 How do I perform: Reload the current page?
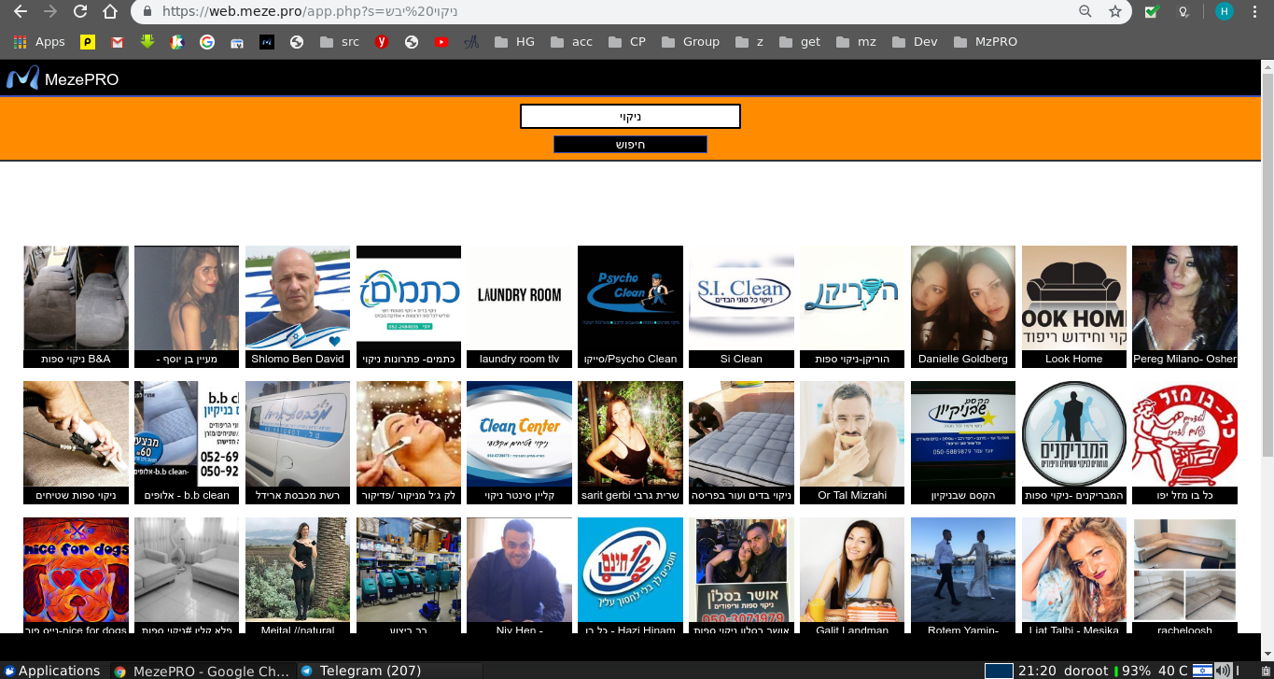click(80, 11)
